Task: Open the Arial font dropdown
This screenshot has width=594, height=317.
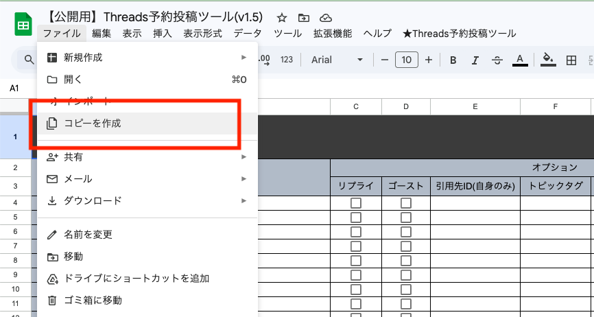Action: [x=337, y=60]
